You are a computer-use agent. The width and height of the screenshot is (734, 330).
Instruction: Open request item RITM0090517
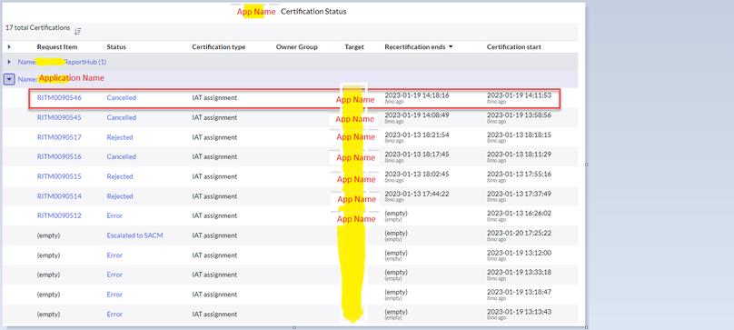click(59, 137)
